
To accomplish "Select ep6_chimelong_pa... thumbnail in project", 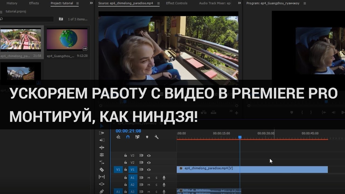I will pos(21,40).
